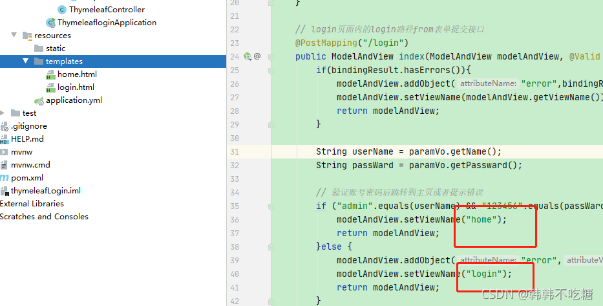This screenshot has height=306, width=603.
Task: Click the @Valid annotation on line 24
Action: (x=584, y=56)
